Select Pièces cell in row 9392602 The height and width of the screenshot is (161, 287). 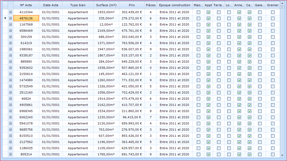click(x=151, y=68)
